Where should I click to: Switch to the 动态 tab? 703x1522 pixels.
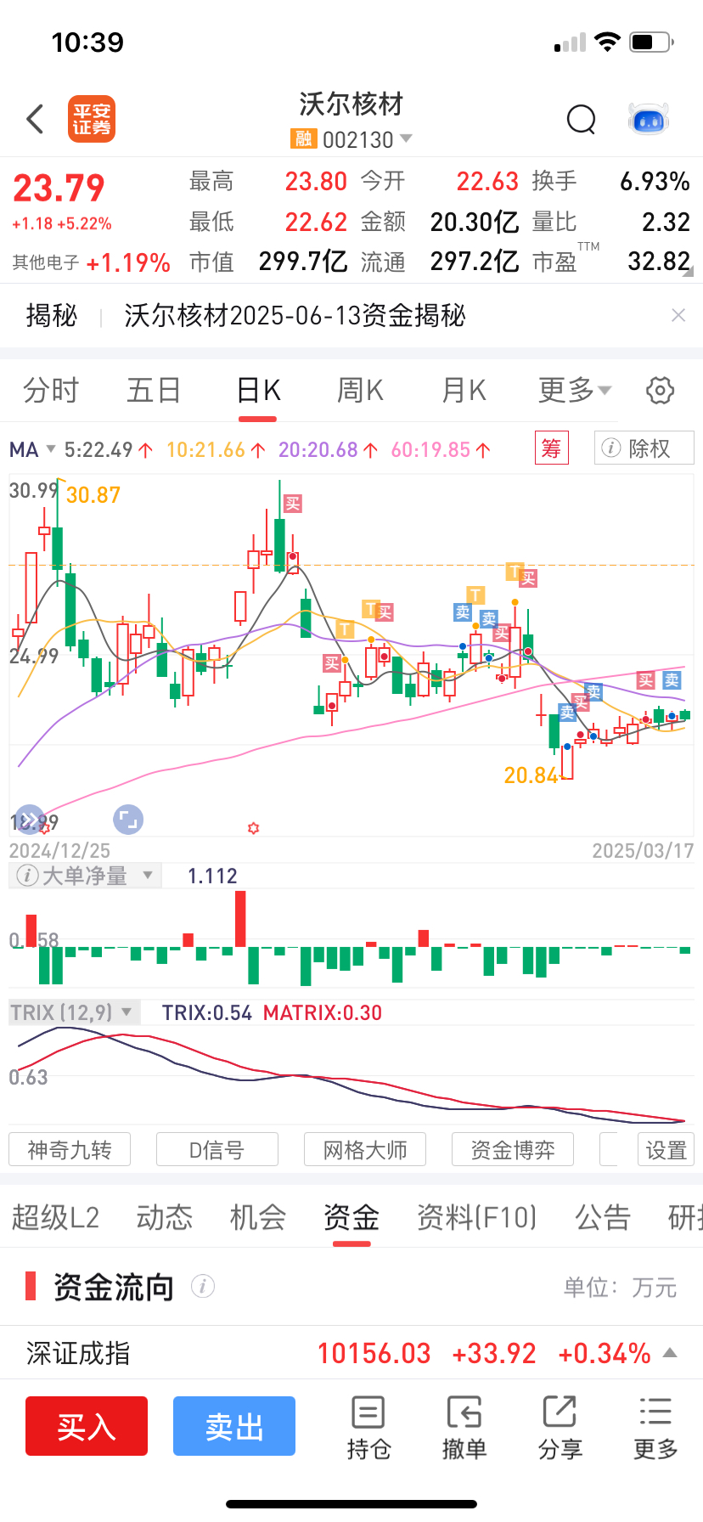[165, 1218]
